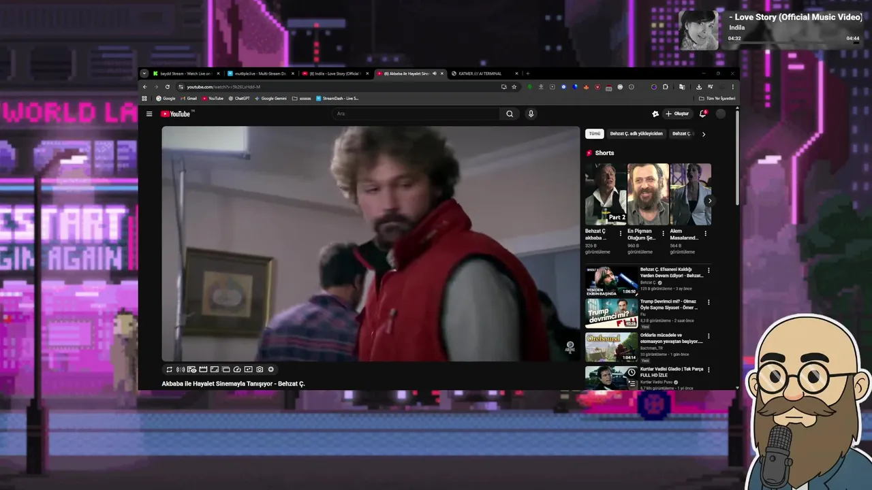Start voice search with the microphone icon
This screenshot has width=872, height=490.
point(531,114)
